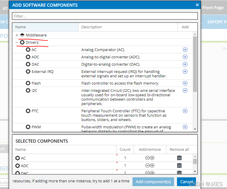This screenshot has height=189, width=227.
Task: Click scroll-up arrow of component list
Action: point(195,34)
